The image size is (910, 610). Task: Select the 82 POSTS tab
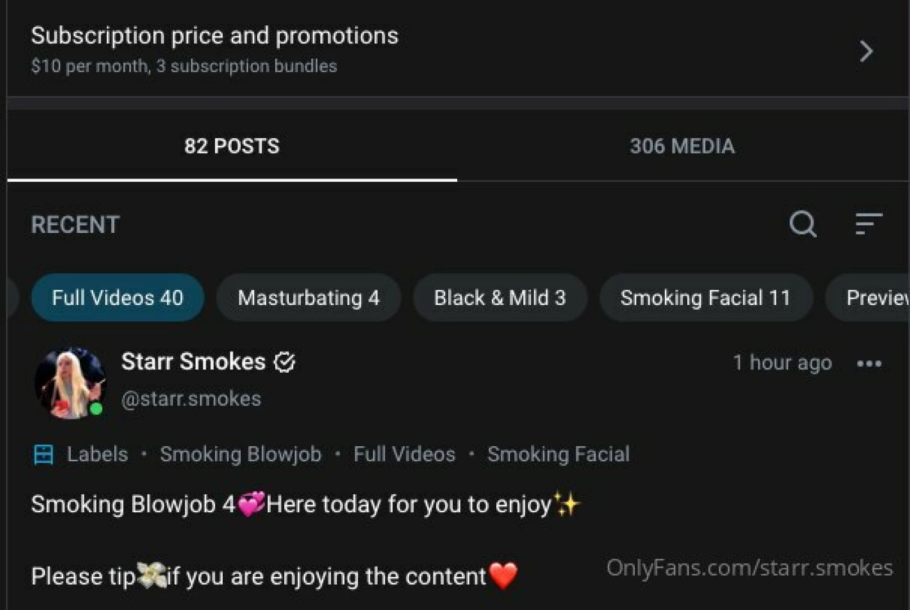point(232,146)
